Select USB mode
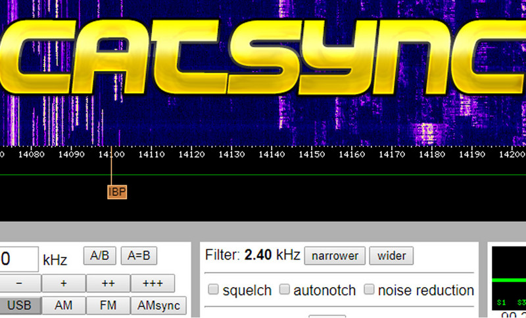This screenshot has width=526, height=318. (x=20, y=306)
